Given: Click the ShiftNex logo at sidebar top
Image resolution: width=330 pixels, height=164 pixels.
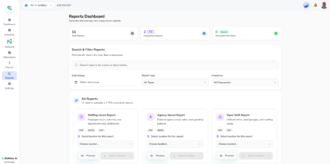Looking at the screenshot, I should pyautogui.click(x=9, y=8).
